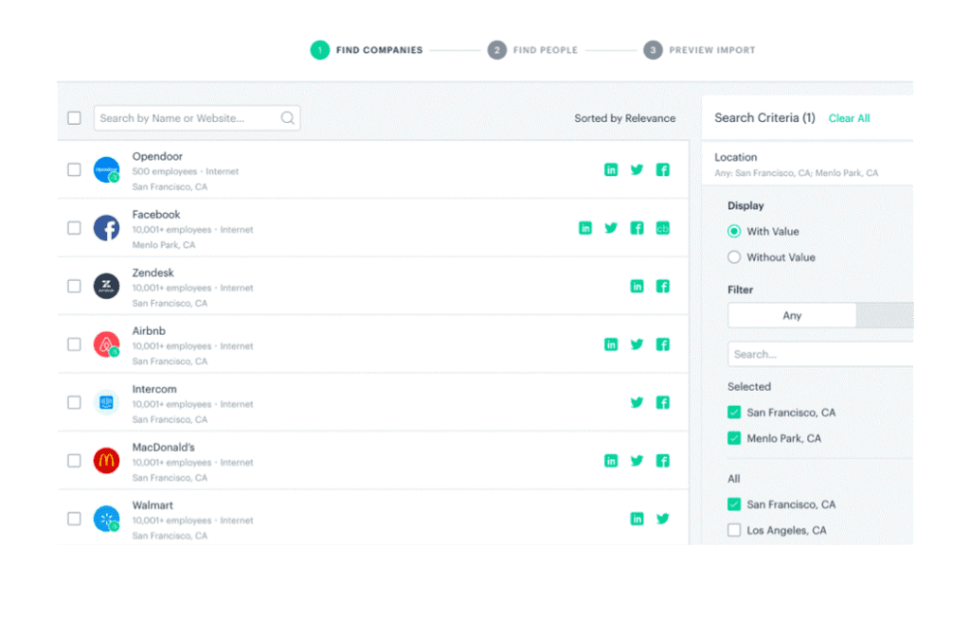Open Facebook row's Twitter icon
Viewport: 970px width, 635px height.
[x=611, y=228]
